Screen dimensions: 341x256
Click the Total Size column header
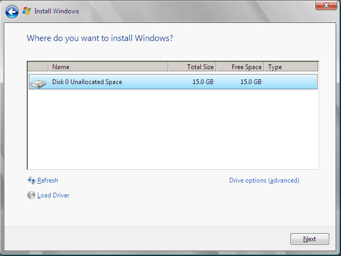(192, 67)
